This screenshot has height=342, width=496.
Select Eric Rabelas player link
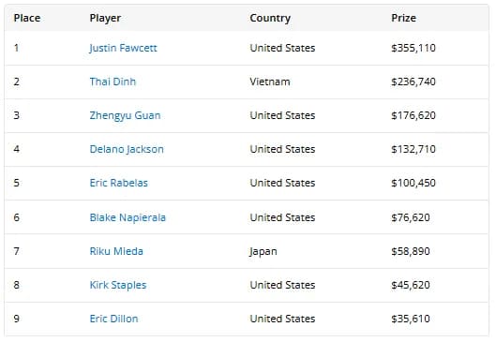119,183
